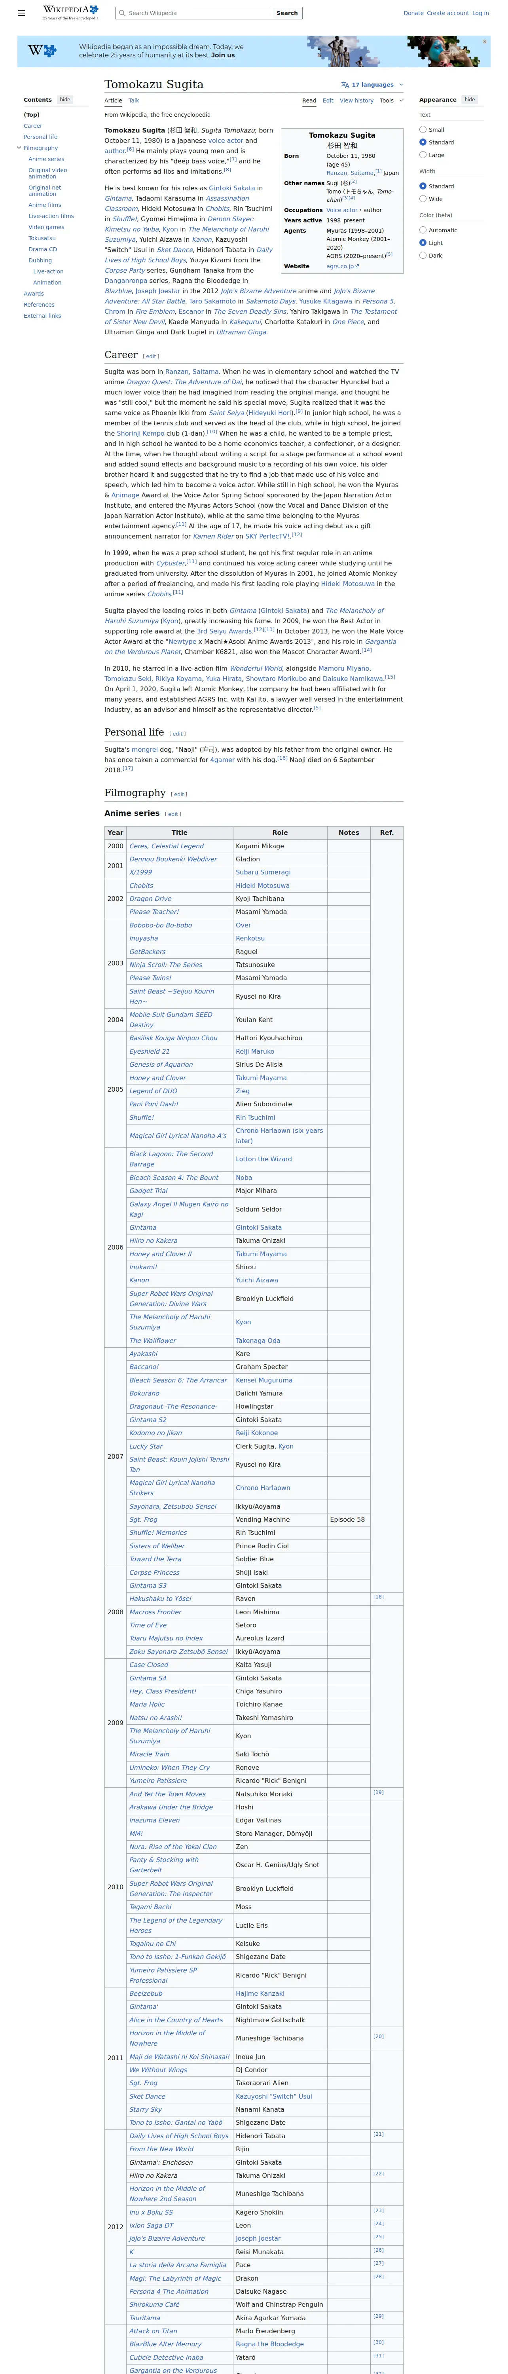Switch to the Article tab
508x2374 pixels.
(114, 100)
